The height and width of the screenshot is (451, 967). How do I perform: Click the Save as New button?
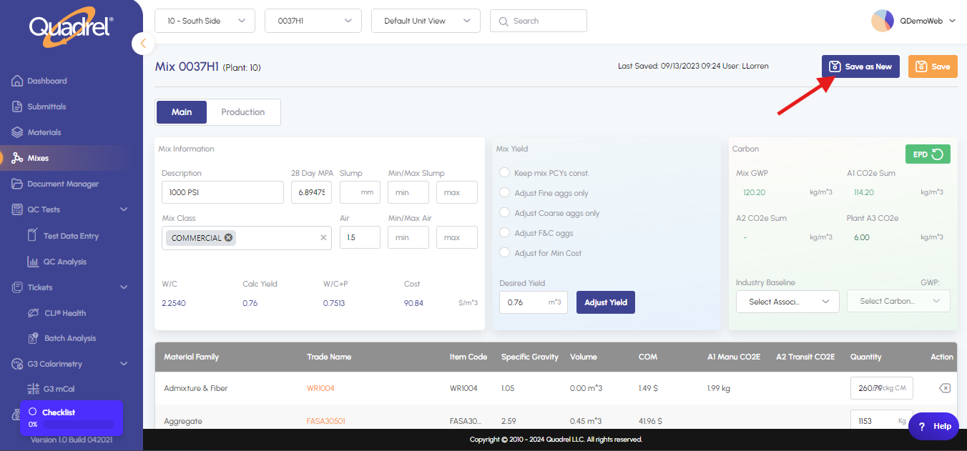point(860,66)
